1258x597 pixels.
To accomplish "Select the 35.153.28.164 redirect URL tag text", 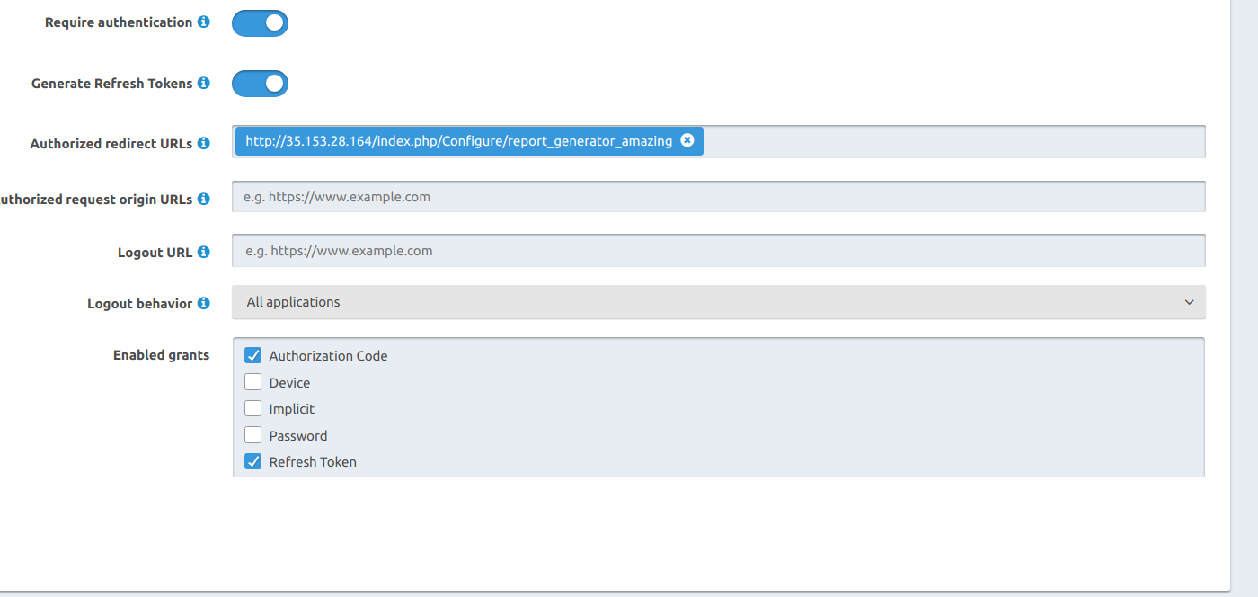I will tap(458, 141).
